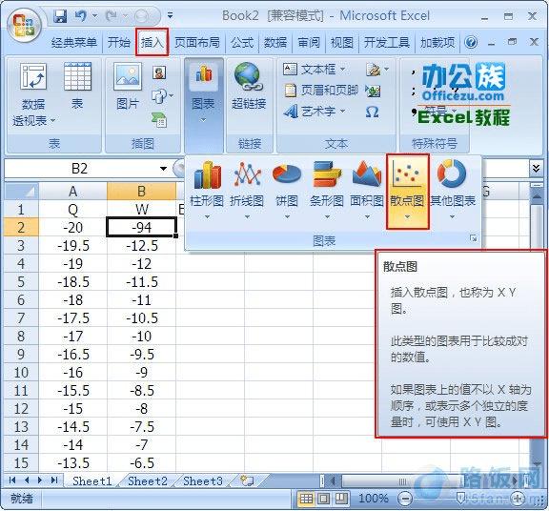This screenshot has width=549, height=511.
Task: Select header cell W in B1
Action: (142, 210)
